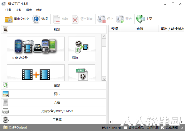Click the 文档 document icon
Image resolution: width=185 pixels, height=131 pixels.
pos(6,102)
